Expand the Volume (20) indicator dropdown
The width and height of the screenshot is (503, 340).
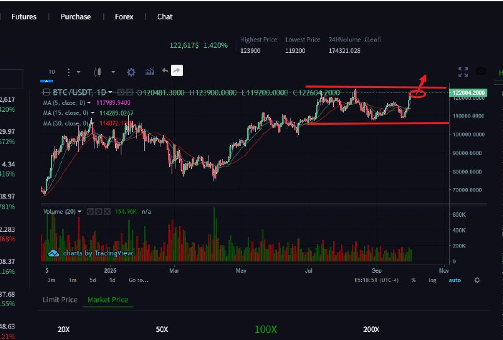(x=80, y=212)
